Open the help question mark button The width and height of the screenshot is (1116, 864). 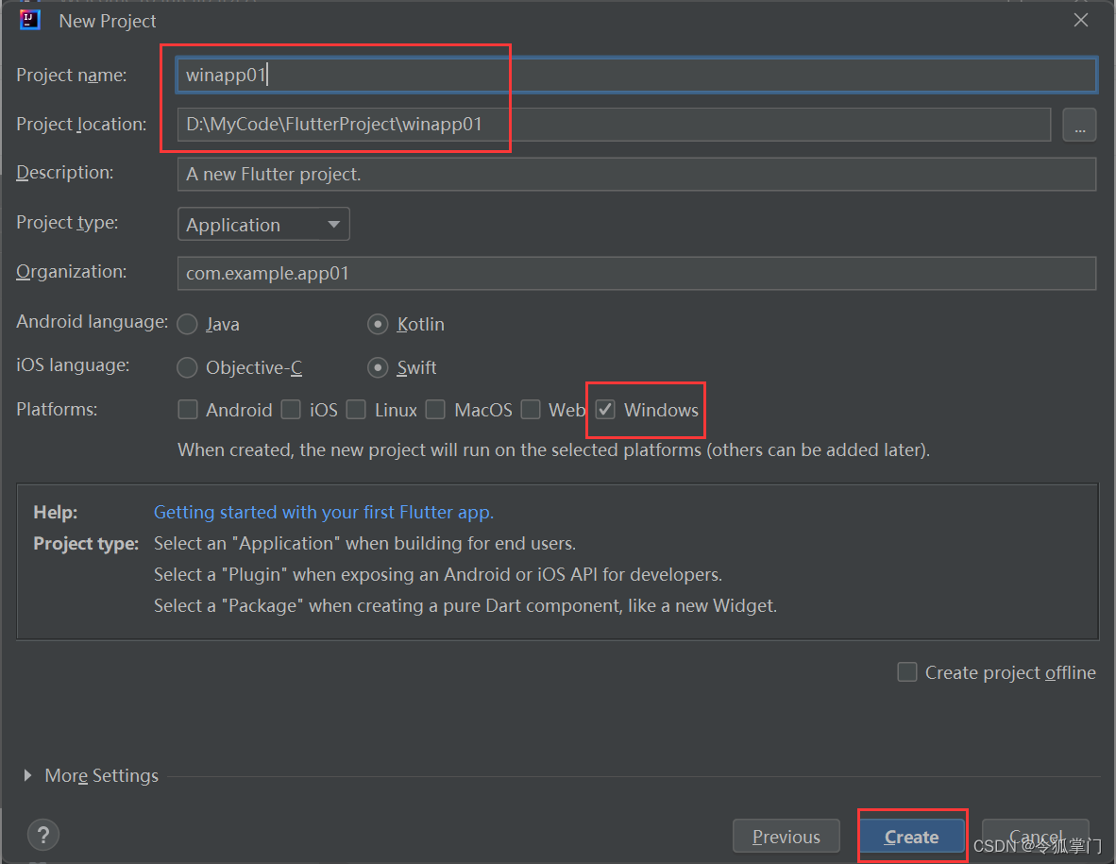coord(43,835)
